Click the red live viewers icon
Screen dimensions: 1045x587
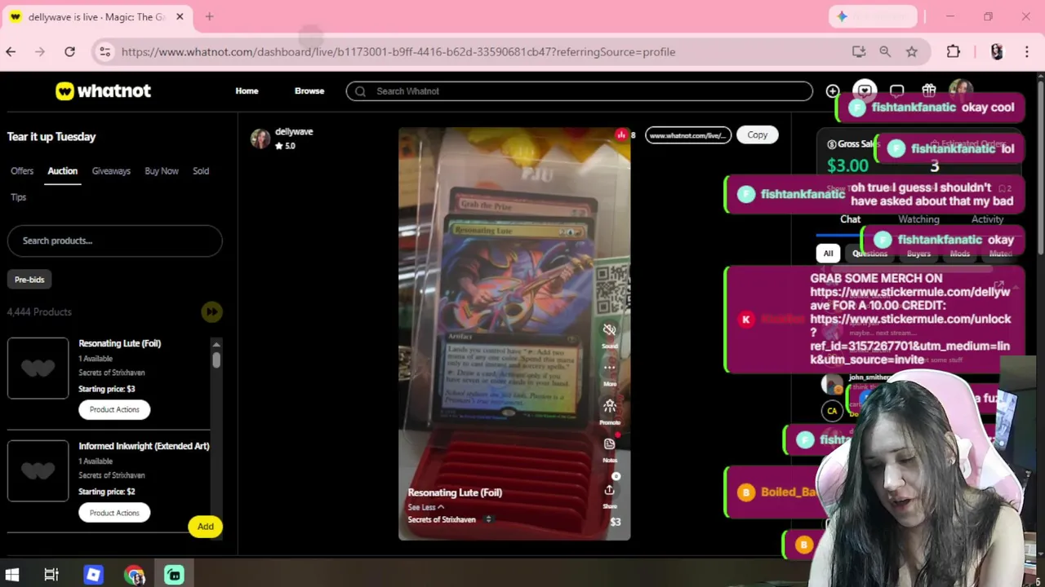(x=621, y=135)
